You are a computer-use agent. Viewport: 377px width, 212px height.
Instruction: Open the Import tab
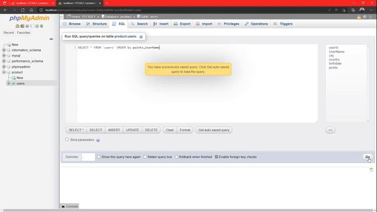coord(204,24)
